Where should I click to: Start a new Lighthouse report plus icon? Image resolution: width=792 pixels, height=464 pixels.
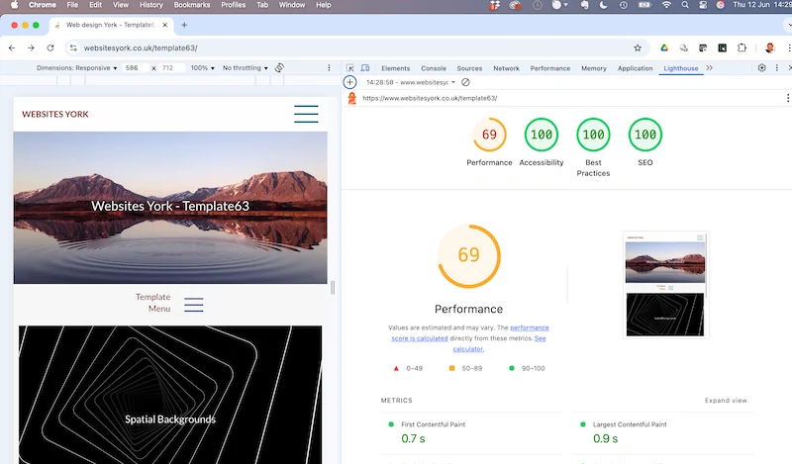coord(349,82)
